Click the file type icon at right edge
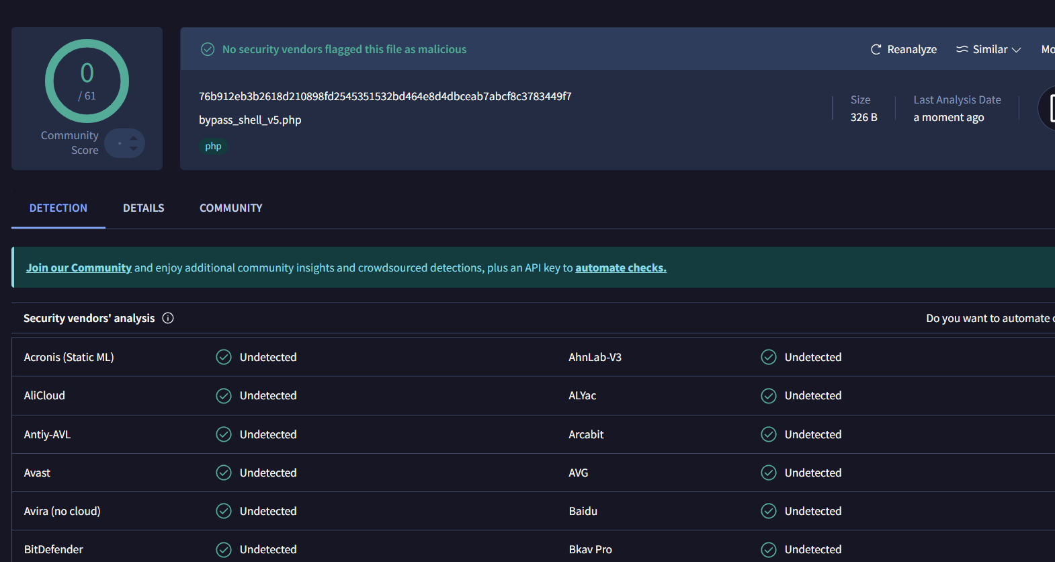Screen dimensions: 1055x562 pos(1049,108)
